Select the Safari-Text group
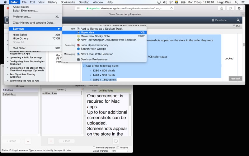This screenshot has height=156, width=249. [20, 95]
